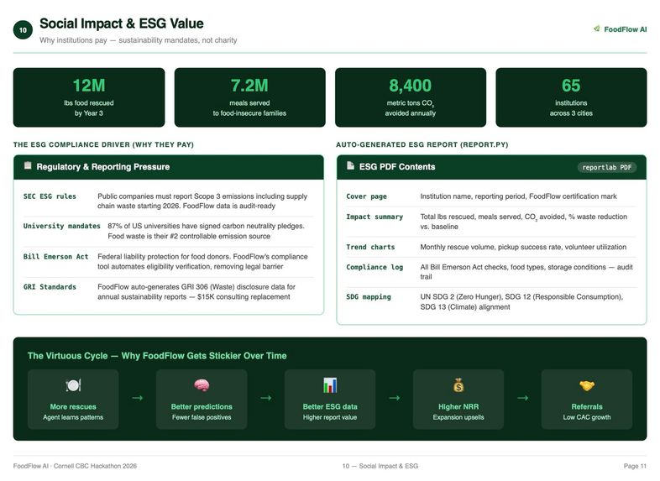Click the 'Cover page' label
This screenshot has height=481, width=660.
(366, 196)
